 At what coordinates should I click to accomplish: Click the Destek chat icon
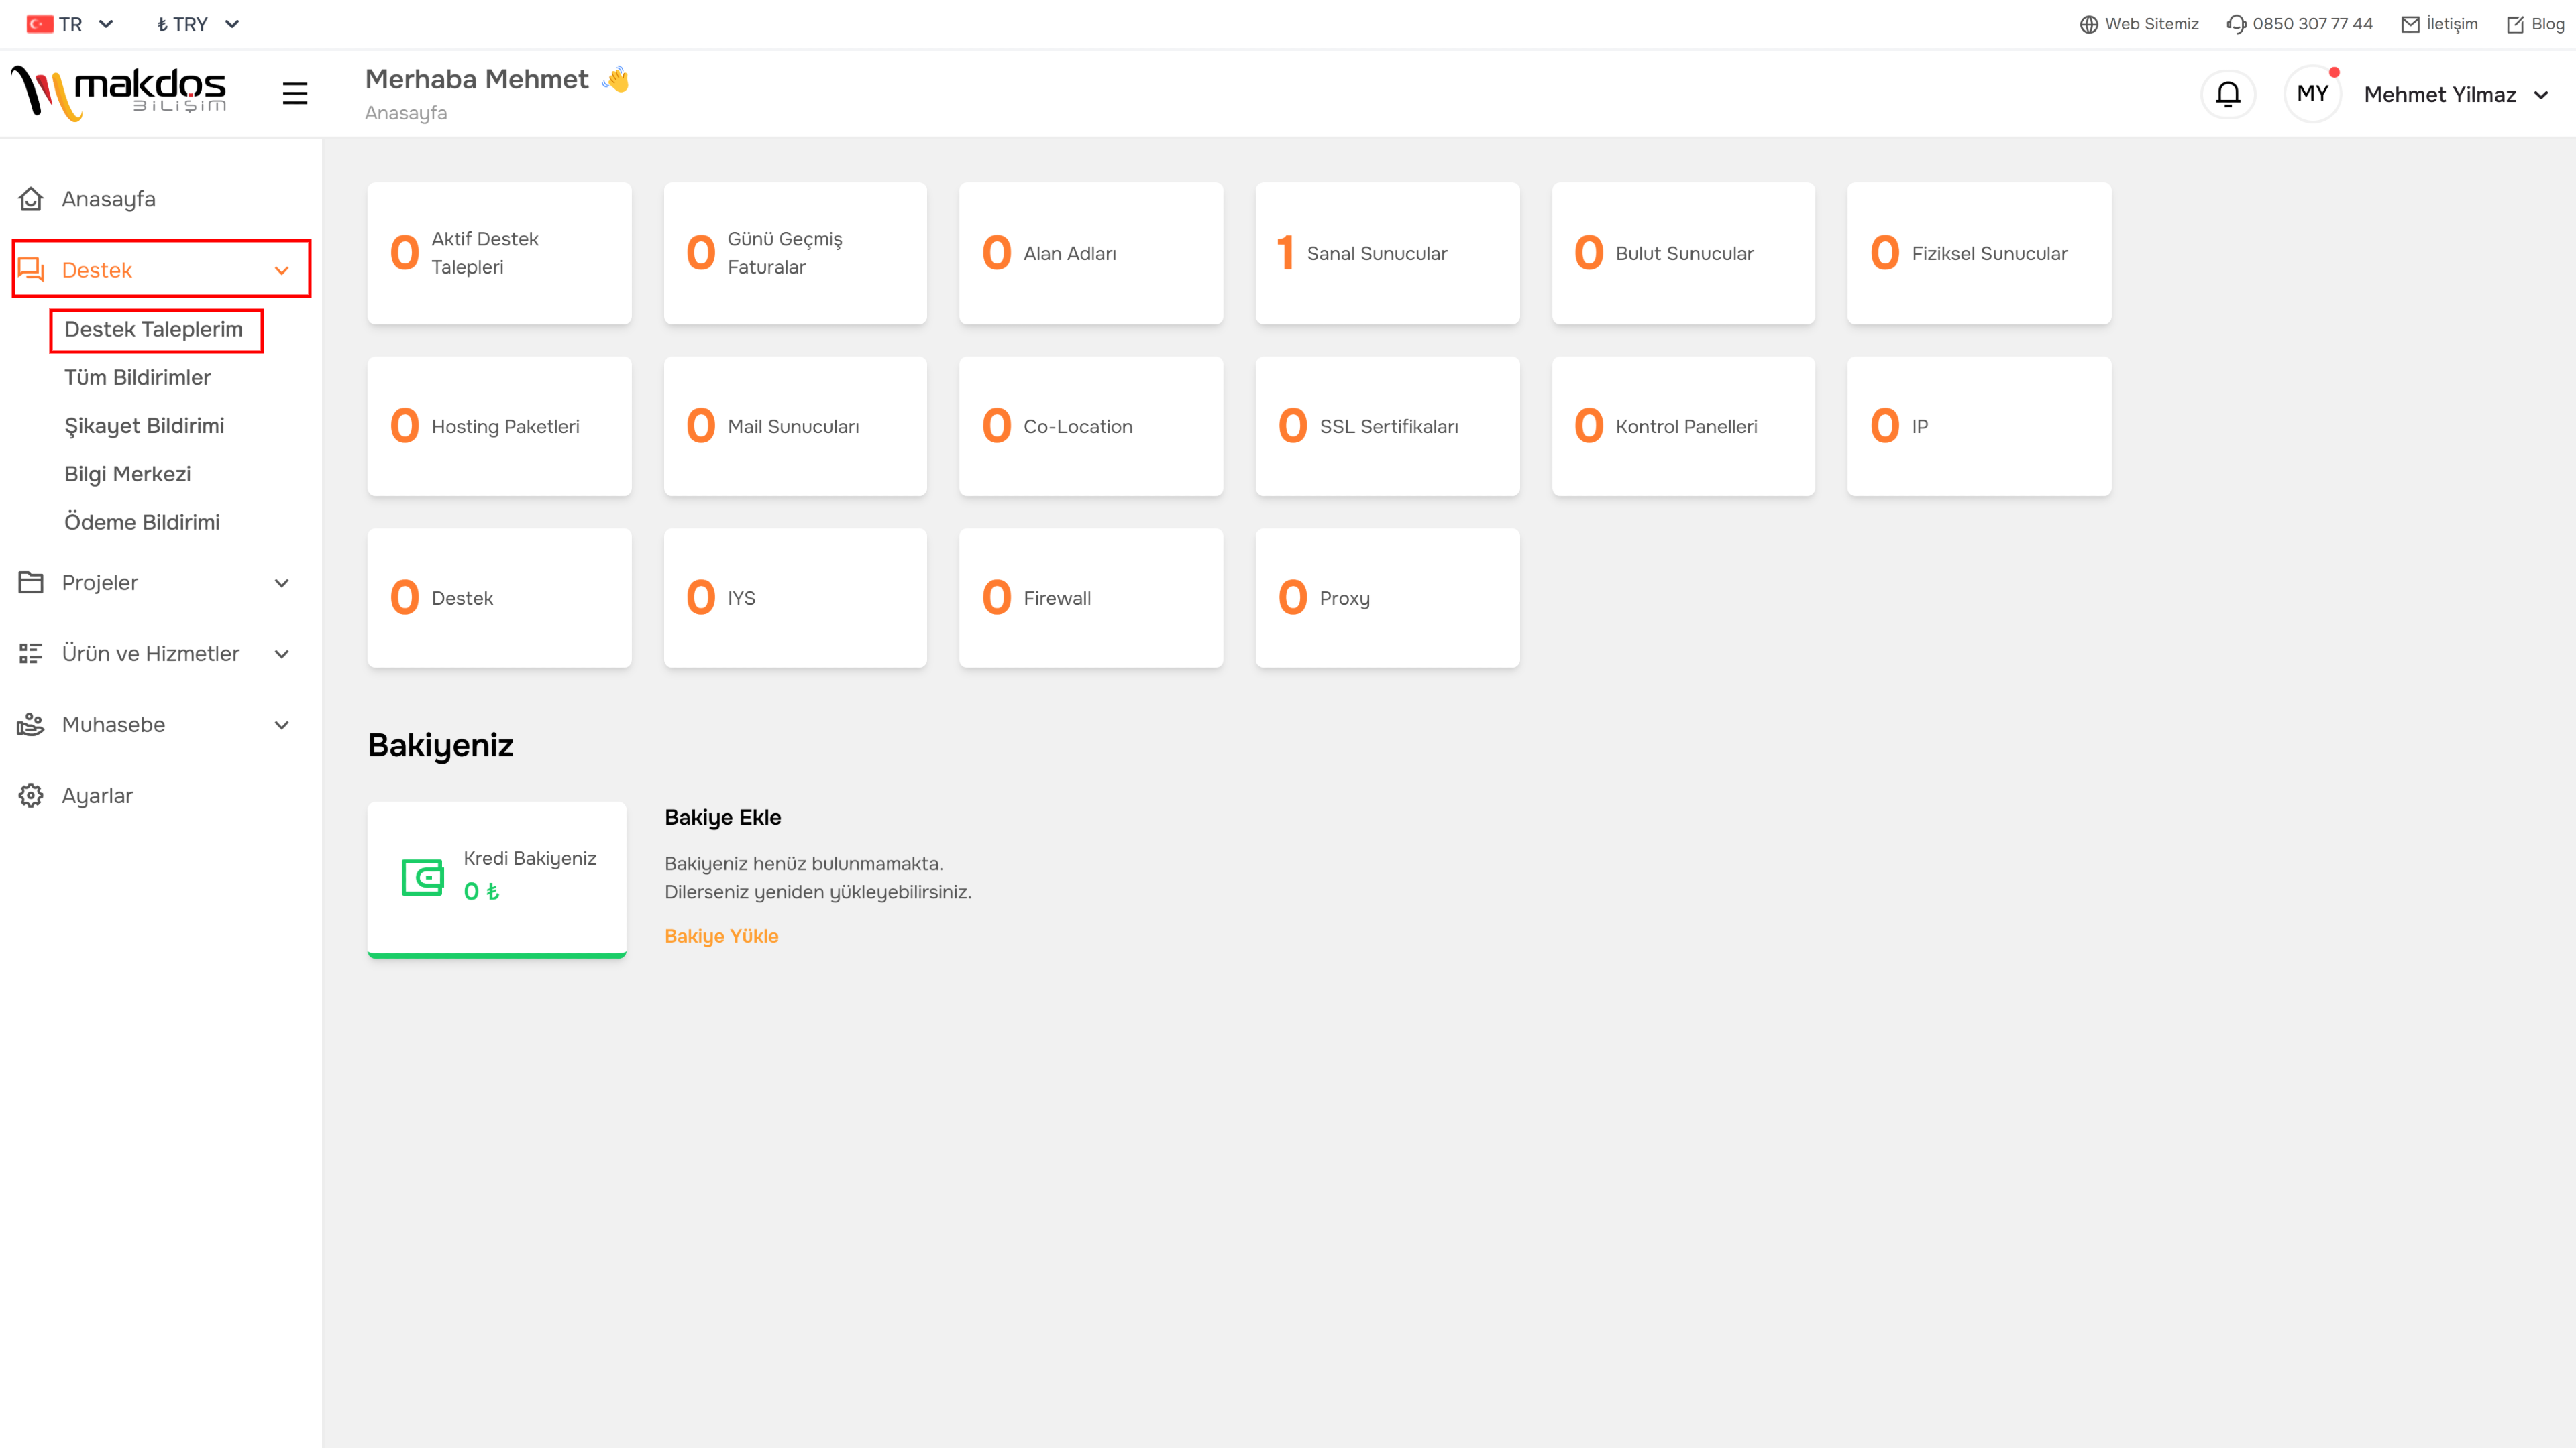point(31,269)
